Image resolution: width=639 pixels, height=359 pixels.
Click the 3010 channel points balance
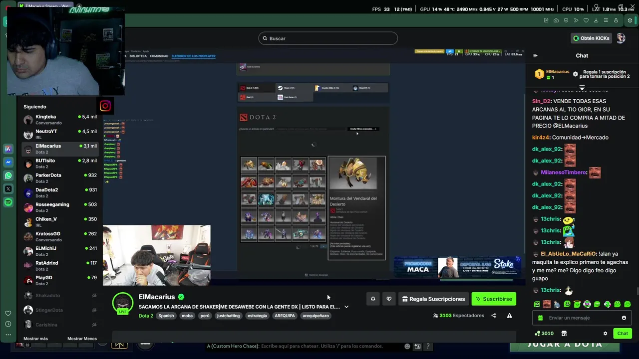[x=544, y=334]
